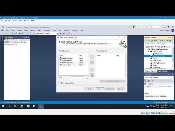Image resolution: width=175 pixels, height=131 pixels.
Task: Select sysdiagrams (dbo) table in Available objects
Action: pyautogui.click(x=72, y=58)
